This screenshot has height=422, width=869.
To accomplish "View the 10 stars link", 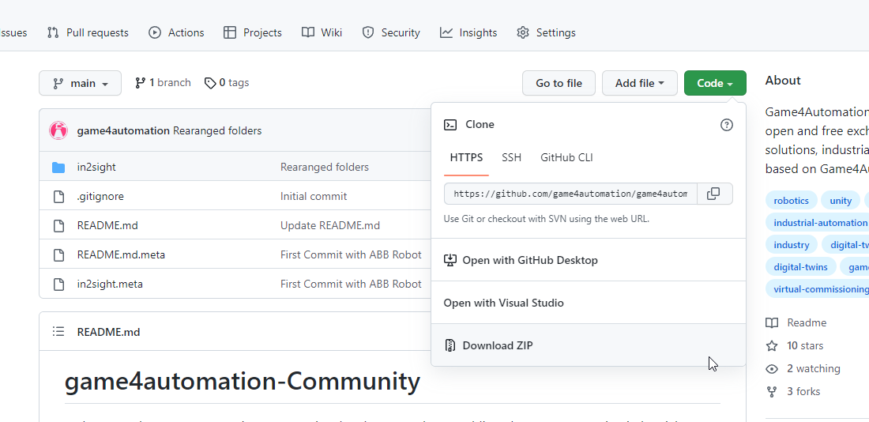I will pyautogui.click(x=795, y=345).
